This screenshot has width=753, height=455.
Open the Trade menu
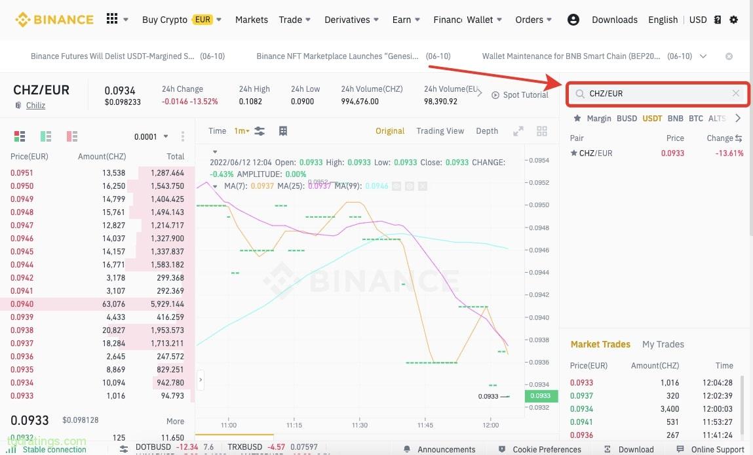[x=294, y=20]
